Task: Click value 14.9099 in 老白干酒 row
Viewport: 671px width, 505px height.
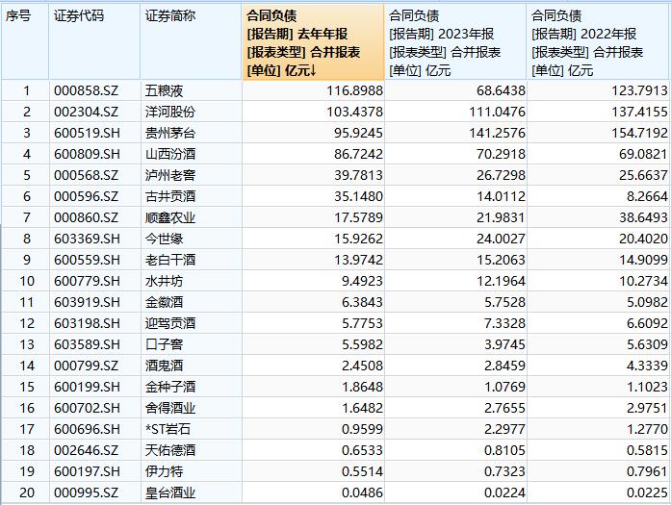Action: [644, 260]
